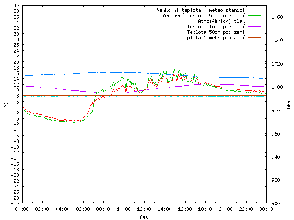Screen dimensions: 294x220
Task: Click pressure label '960' on right axis
Action: [276, 134]
